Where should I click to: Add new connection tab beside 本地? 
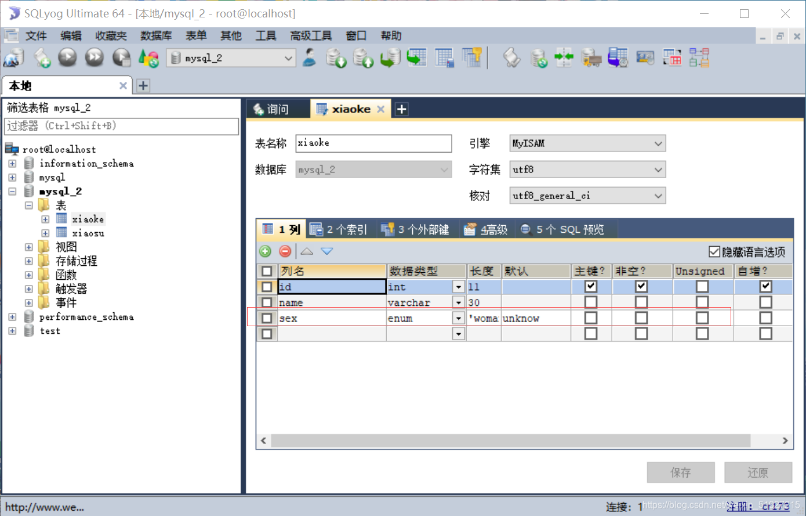tap(143, 86)
